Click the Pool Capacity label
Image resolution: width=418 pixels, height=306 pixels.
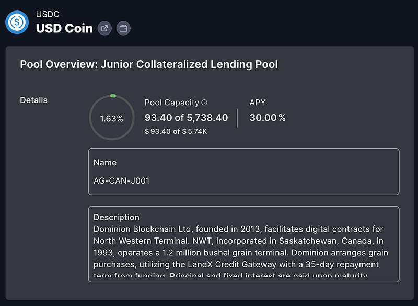coord(172,103)
